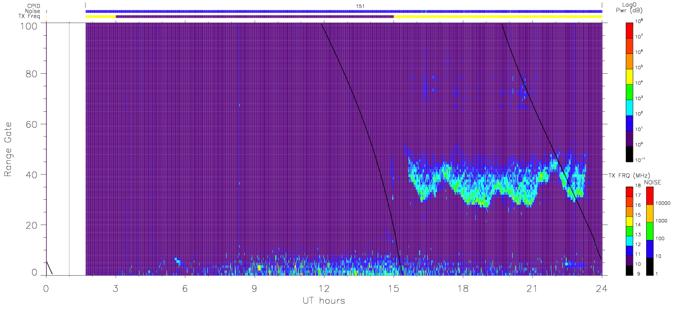The image size is (677, 312).
Task: Click x-axis tick label 18
Action: click(x=463, y=288)
